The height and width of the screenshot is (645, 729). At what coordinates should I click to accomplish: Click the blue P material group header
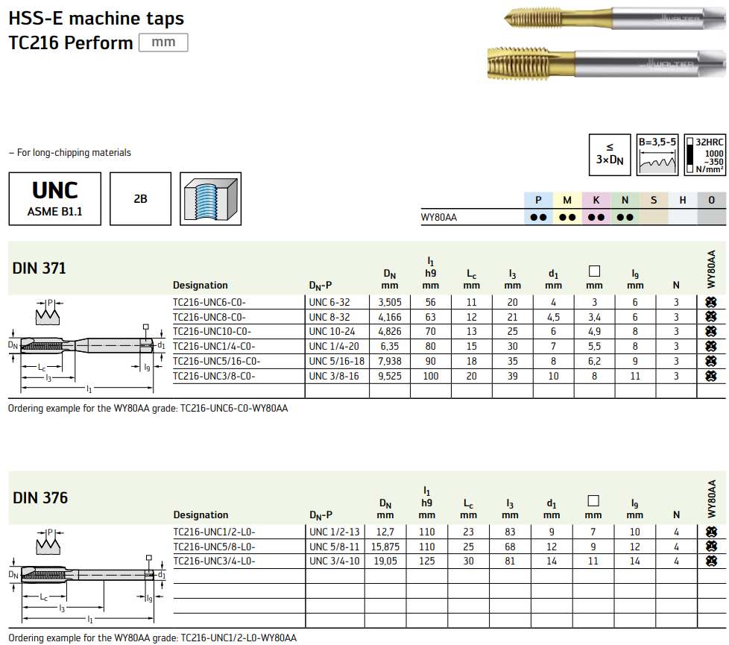pyautogui.click(x=538, y=200)
